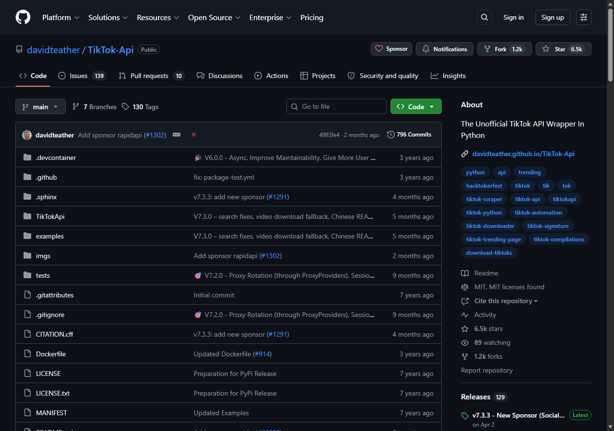
Task: Open v7.3.3 New Sponsor release
Action: (519, 415)
